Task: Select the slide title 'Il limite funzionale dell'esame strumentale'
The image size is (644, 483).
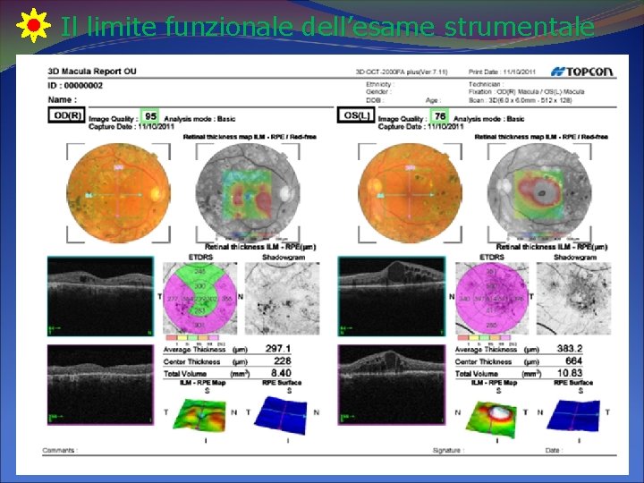Action: pos(327,26)
